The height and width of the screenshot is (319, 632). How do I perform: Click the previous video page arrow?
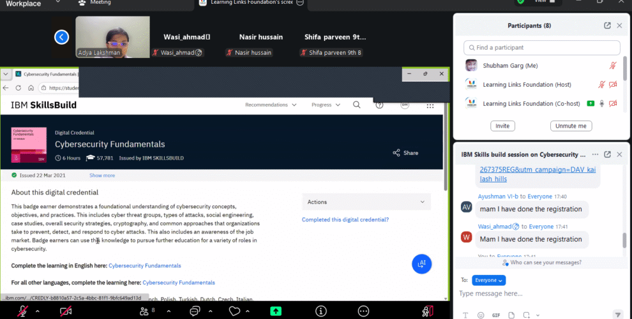(x=61, y=37)
